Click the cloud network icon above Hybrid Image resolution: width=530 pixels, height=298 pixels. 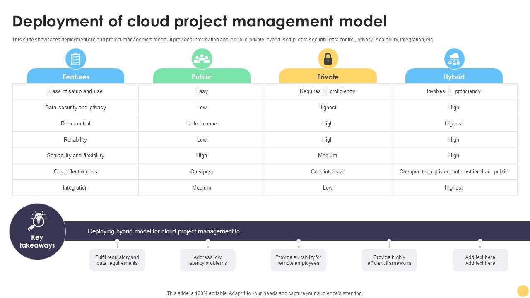pyautogui.click(x=454, y=59)
